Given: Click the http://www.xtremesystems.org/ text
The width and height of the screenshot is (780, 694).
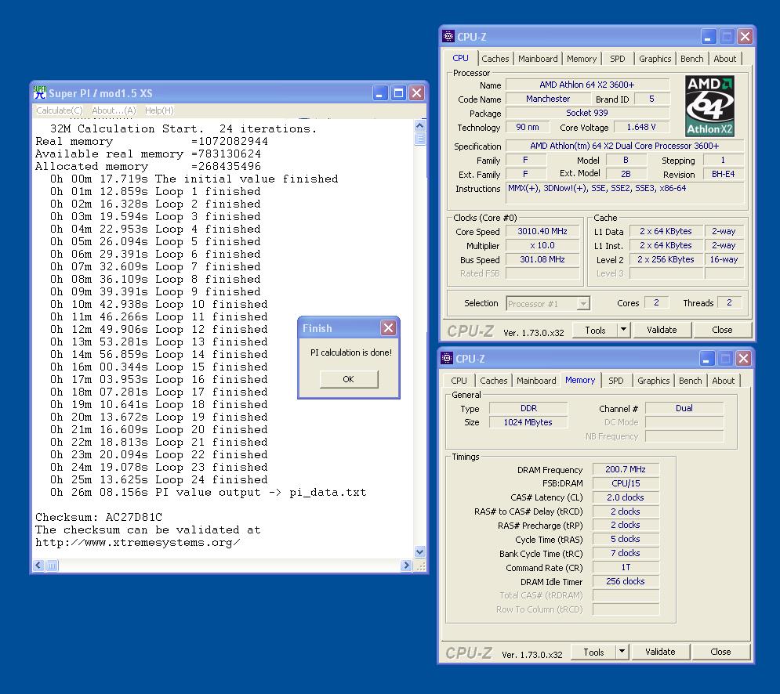Looking at the screenshot, I should click(x=137, y=542).
